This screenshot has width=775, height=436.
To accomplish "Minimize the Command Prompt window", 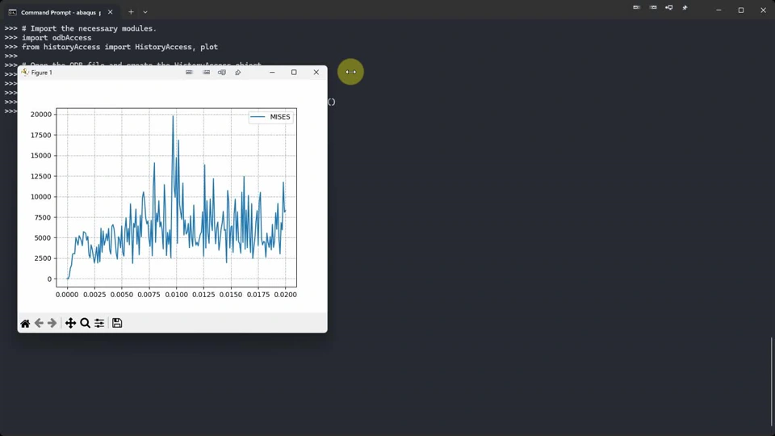I will (x=718, y=10).
